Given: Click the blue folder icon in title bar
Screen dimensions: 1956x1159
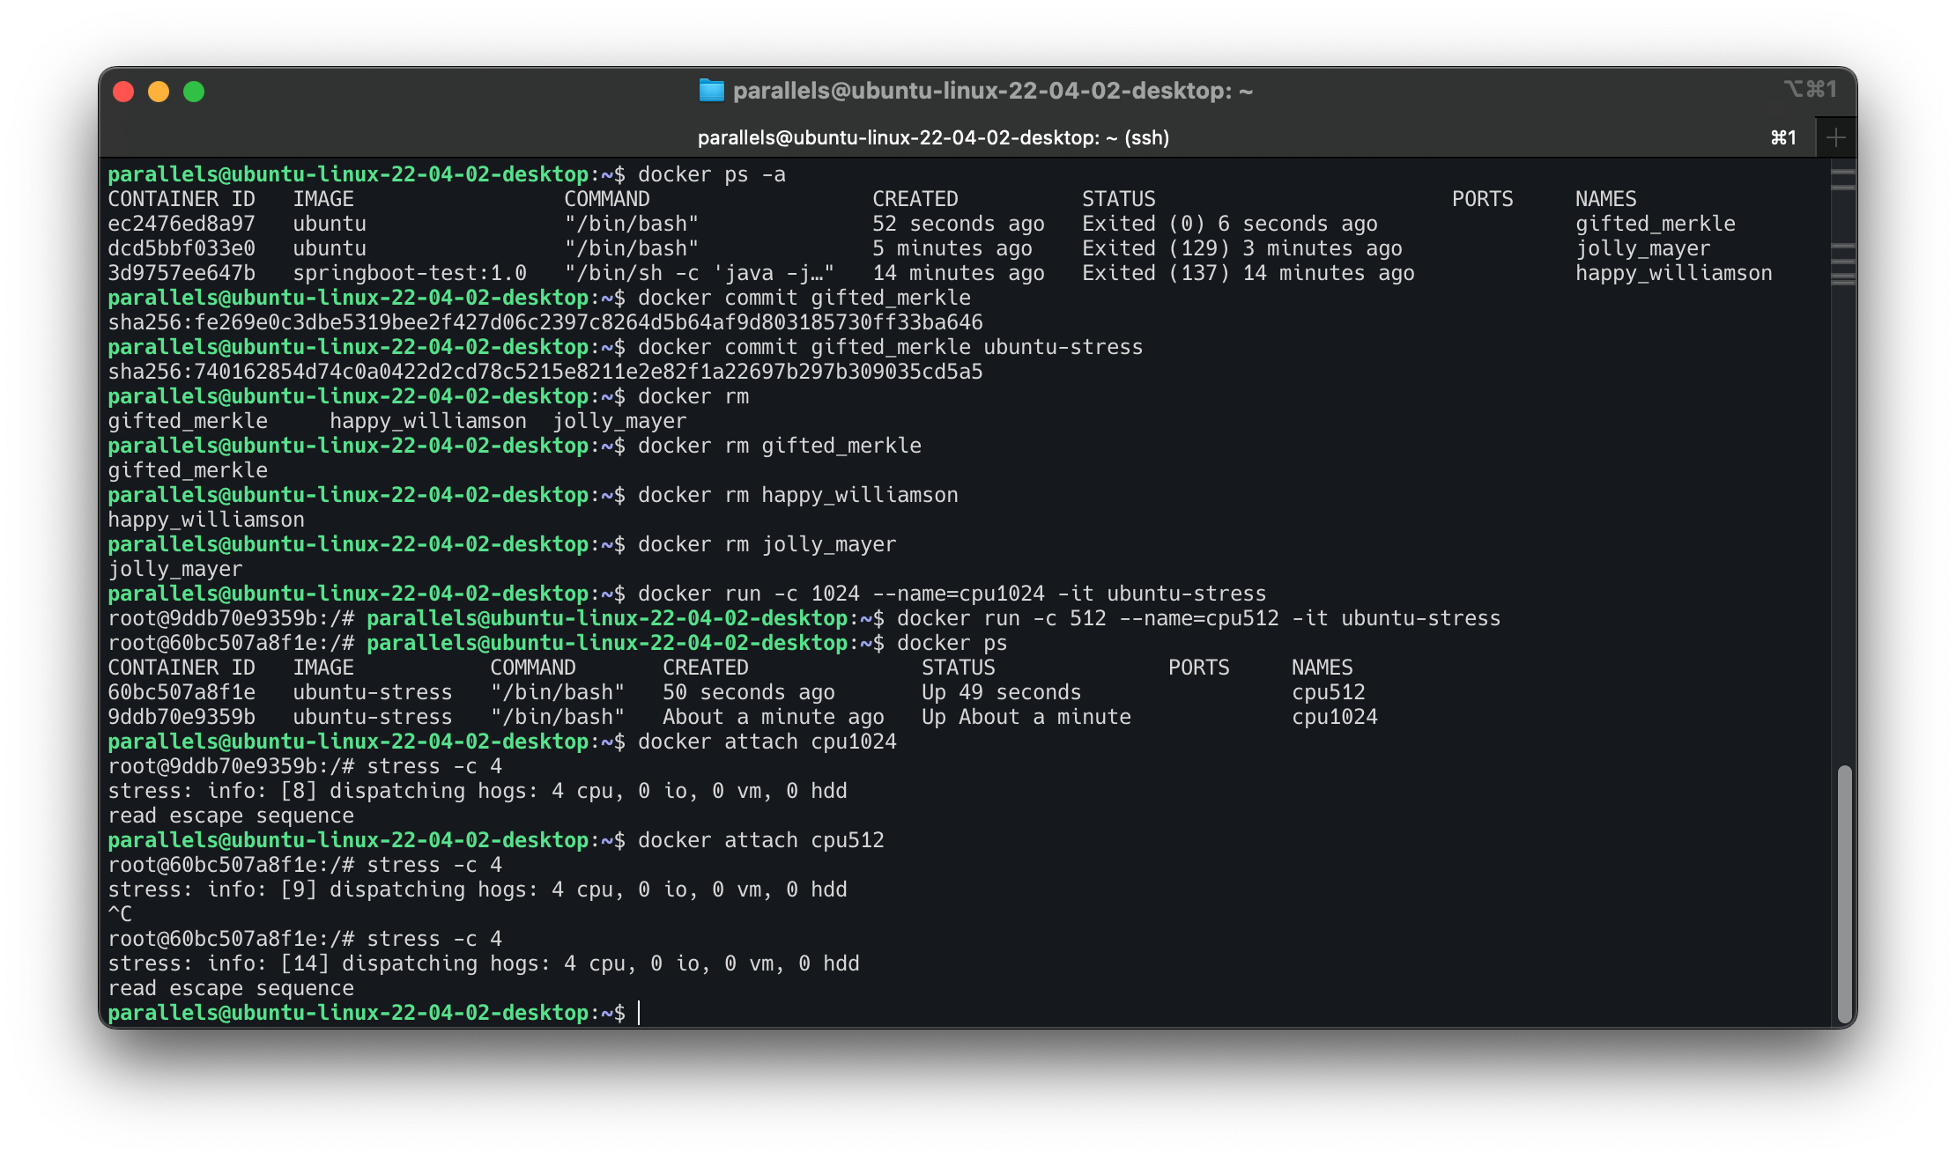Looking at the screenshot, I should coord(711,91).
